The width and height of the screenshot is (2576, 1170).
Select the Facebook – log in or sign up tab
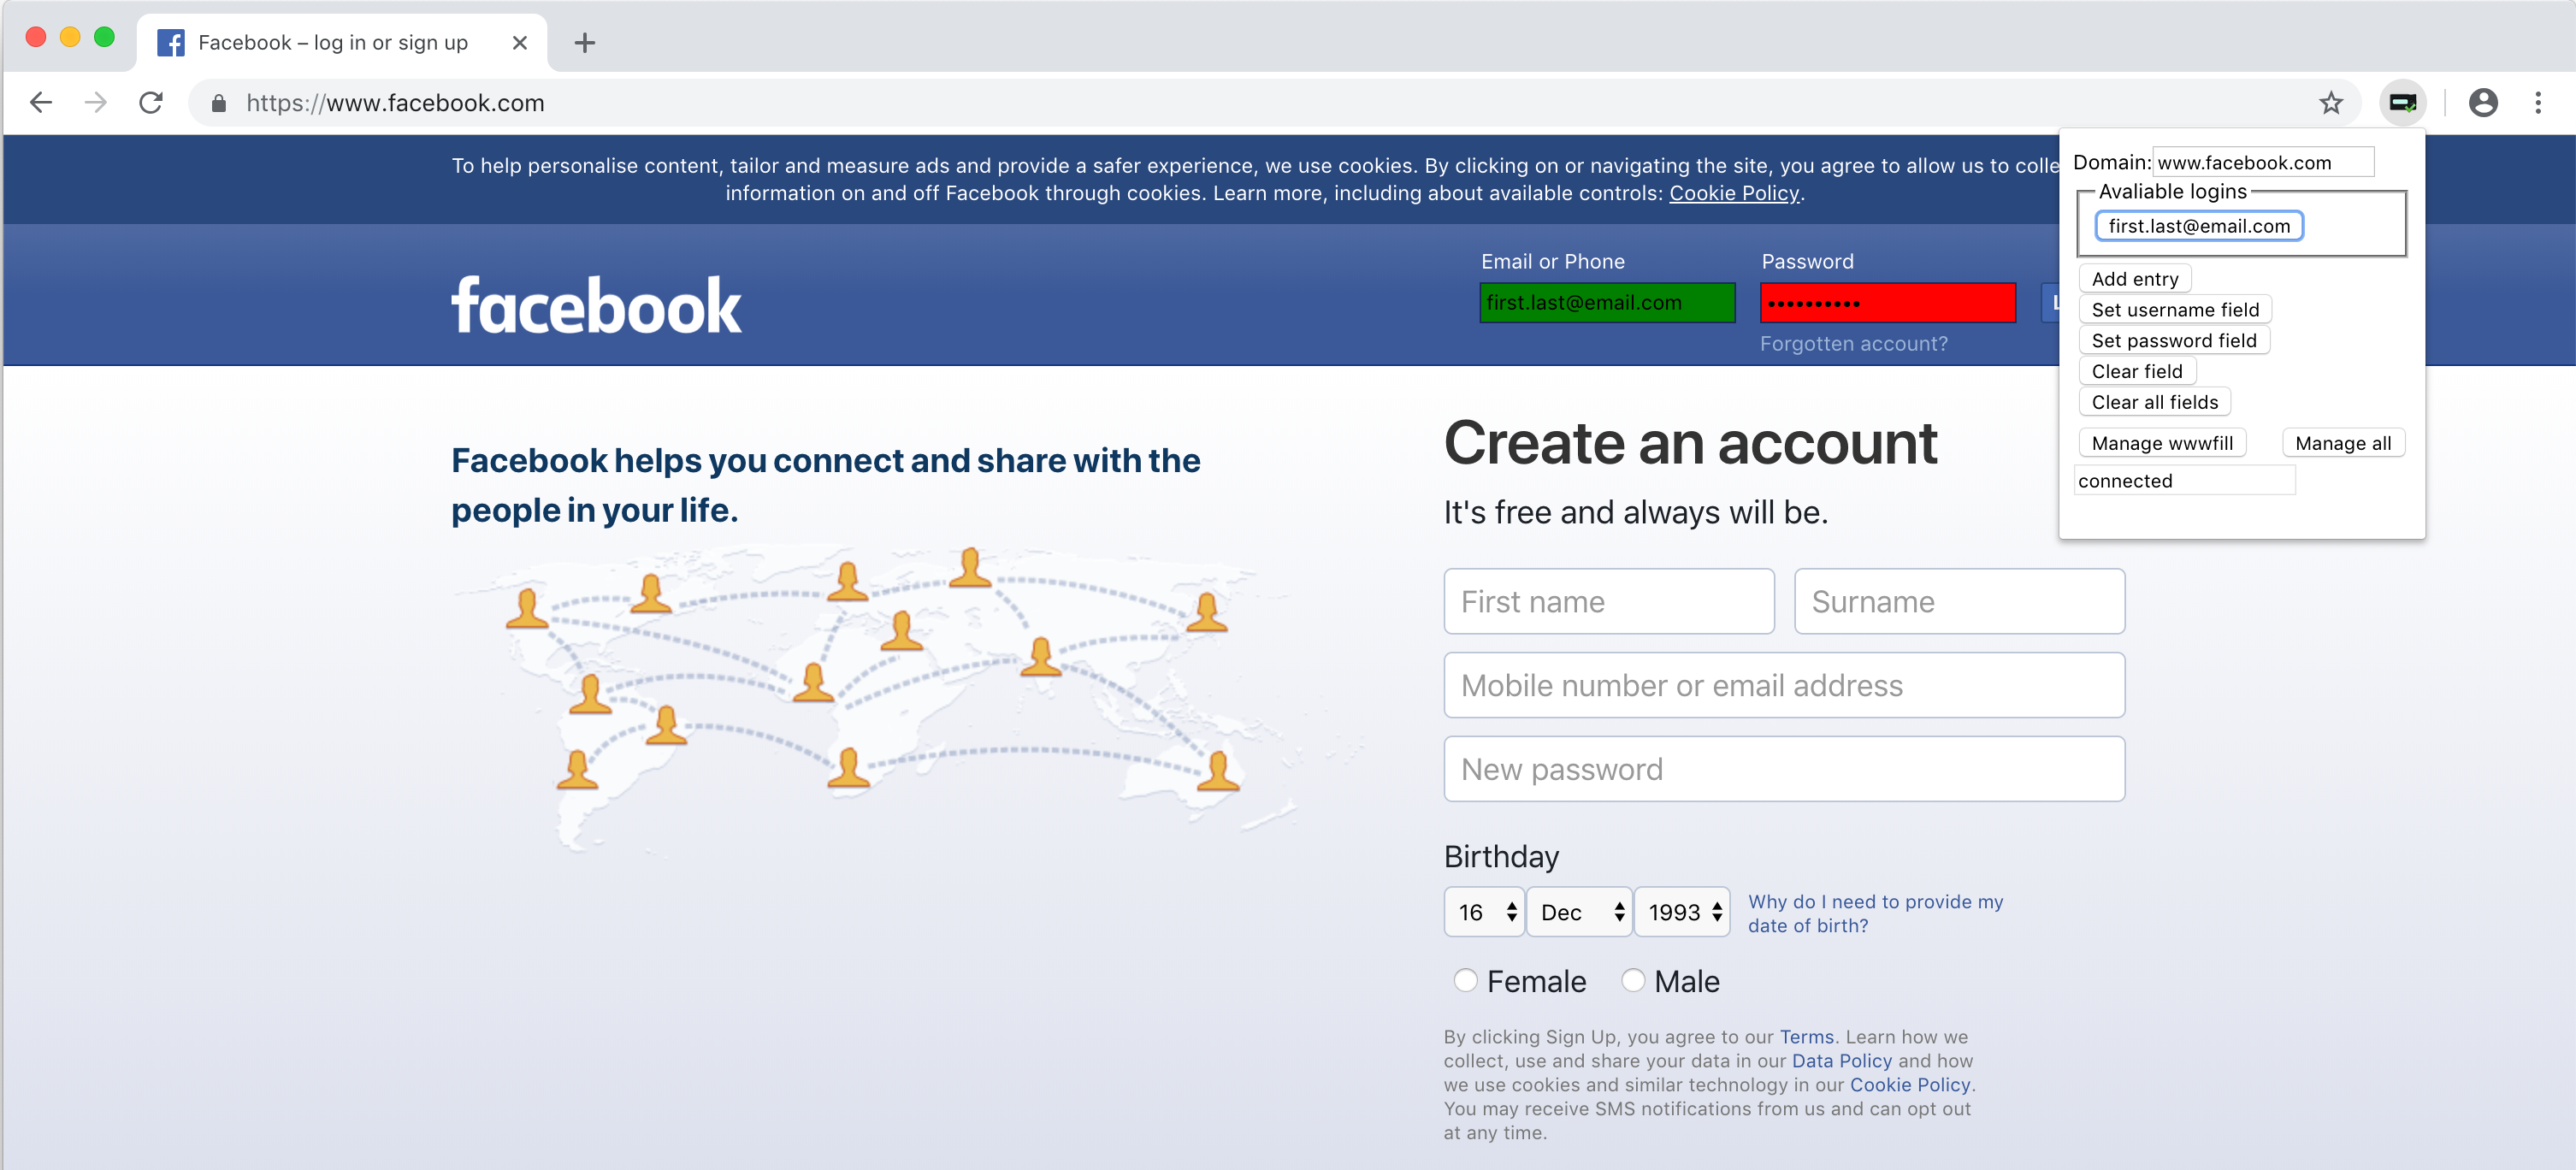click(x=342, y=43)
